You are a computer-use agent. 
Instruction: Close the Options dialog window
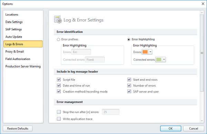tap(203, 4)
